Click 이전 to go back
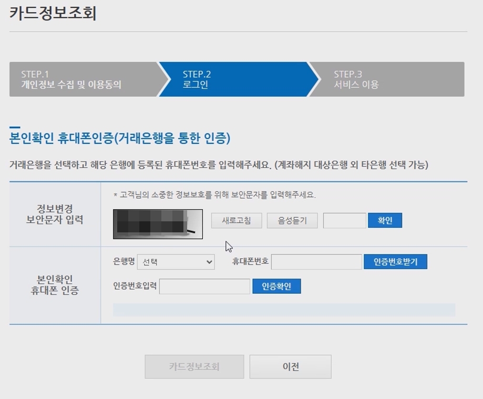Screen dimensions: 483x399 [x=290, y=366]
